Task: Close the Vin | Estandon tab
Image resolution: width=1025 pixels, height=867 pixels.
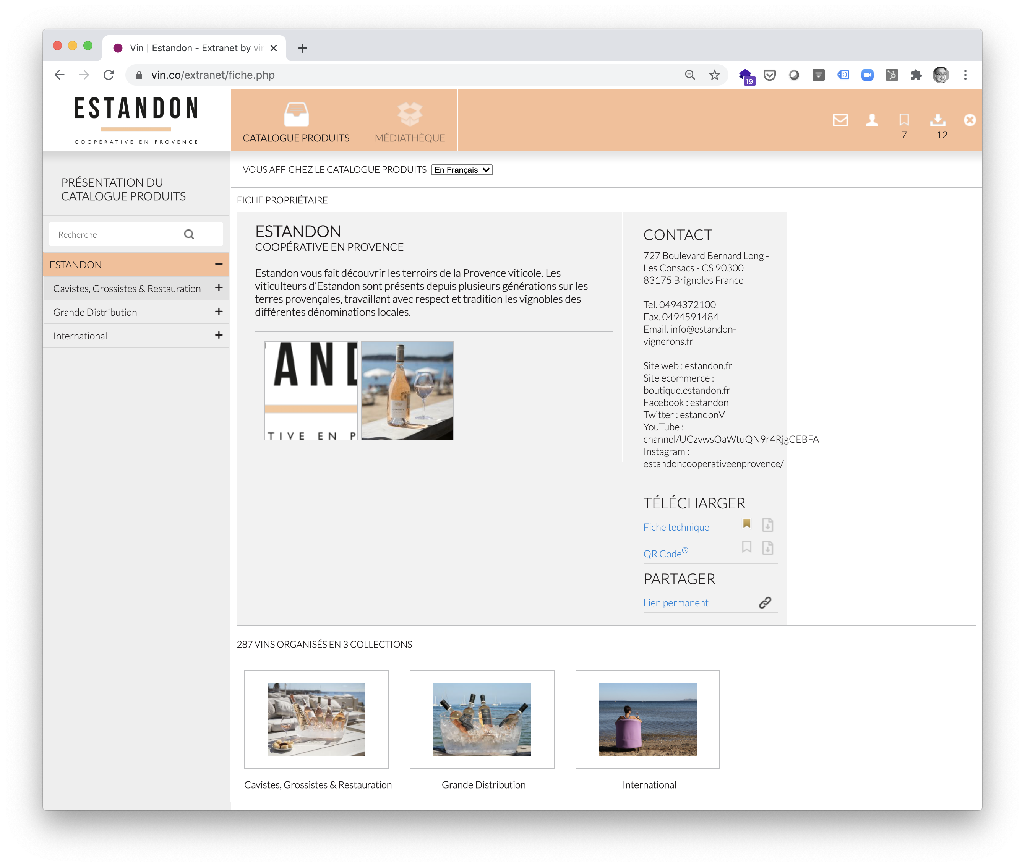Action: 274,48
